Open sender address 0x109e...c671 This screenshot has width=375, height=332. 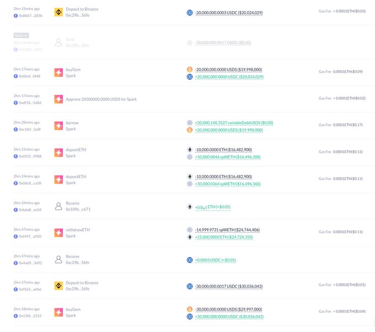(78, 210)
